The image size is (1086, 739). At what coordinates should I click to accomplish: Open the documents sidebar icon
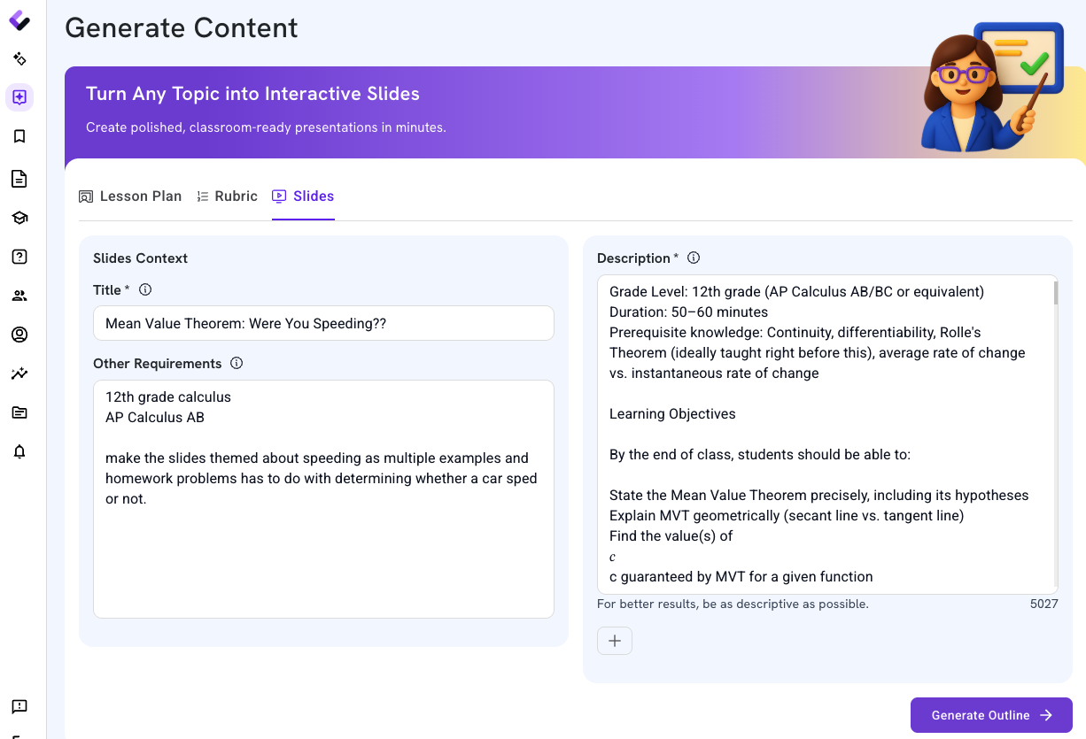click(x=19, y=179)
